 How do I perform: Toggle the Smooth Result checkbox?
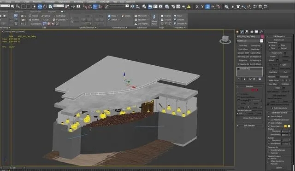(x=269, y=116)
